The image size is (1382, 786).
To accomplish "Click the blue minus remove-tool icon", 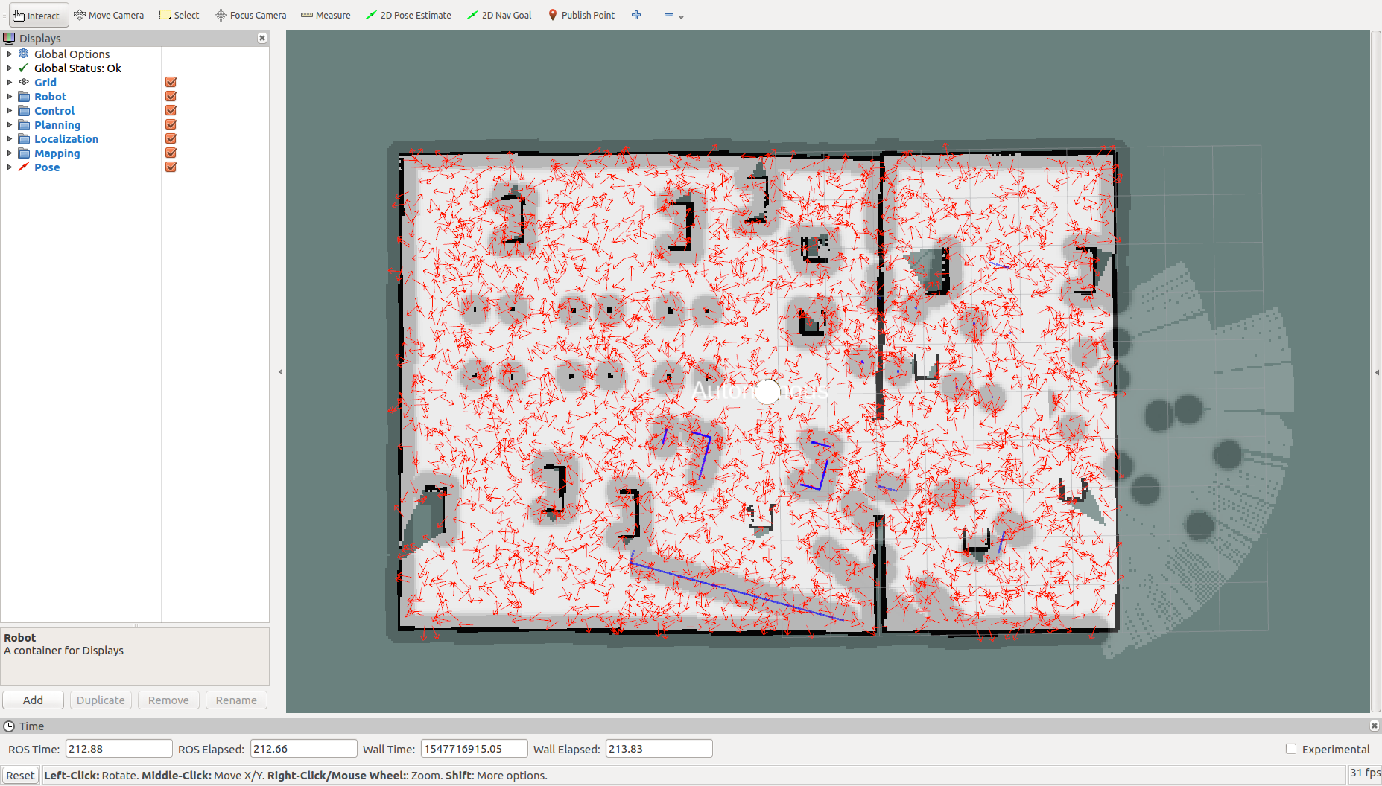I will (x=668, y=15).
